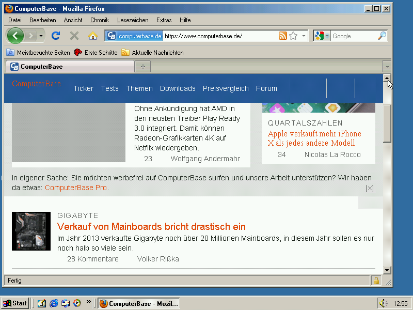
Task: Click author Volker Rißka
Action: (x=158, y=259)
